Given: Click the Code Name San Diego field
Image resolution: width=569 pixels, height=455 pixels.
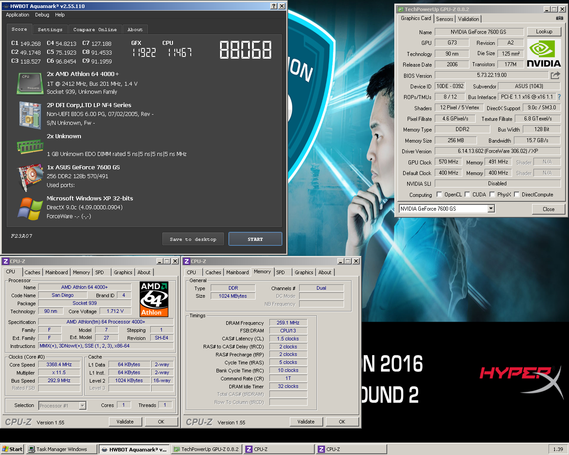Looking at the screenshot, I should (63, 295).
